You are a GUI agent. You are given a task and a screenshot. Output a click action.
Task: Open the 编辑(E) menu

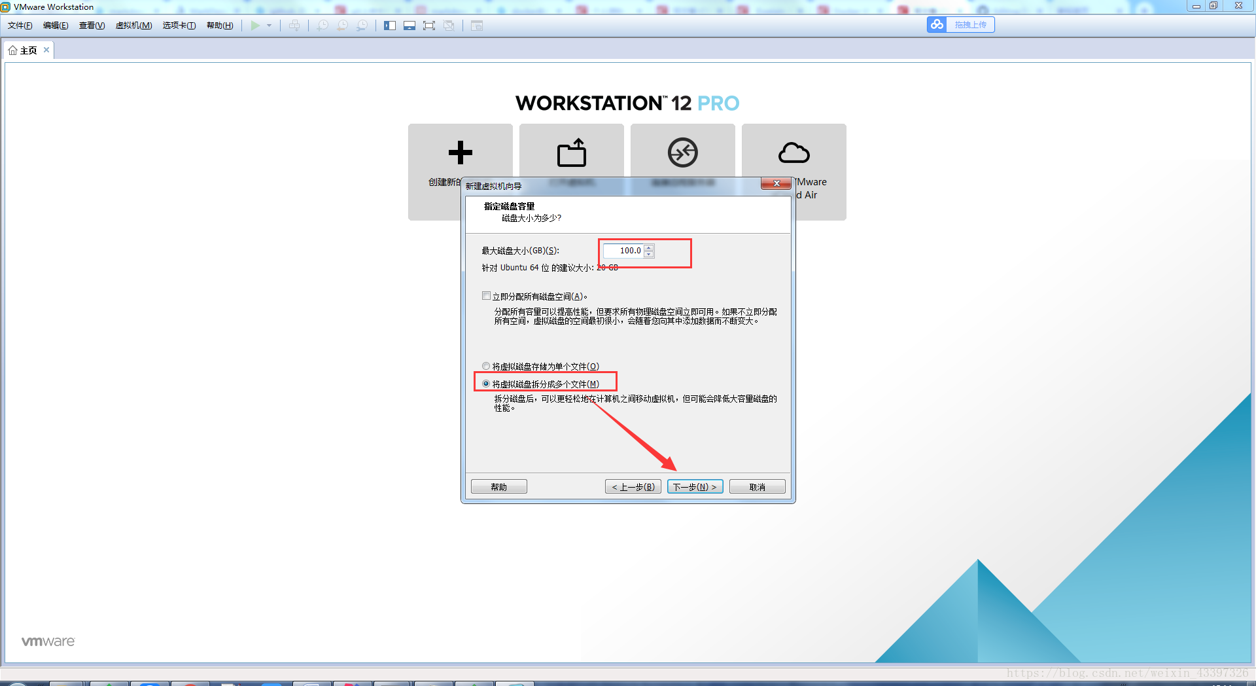pyautogui.click(x=56, y=26)
